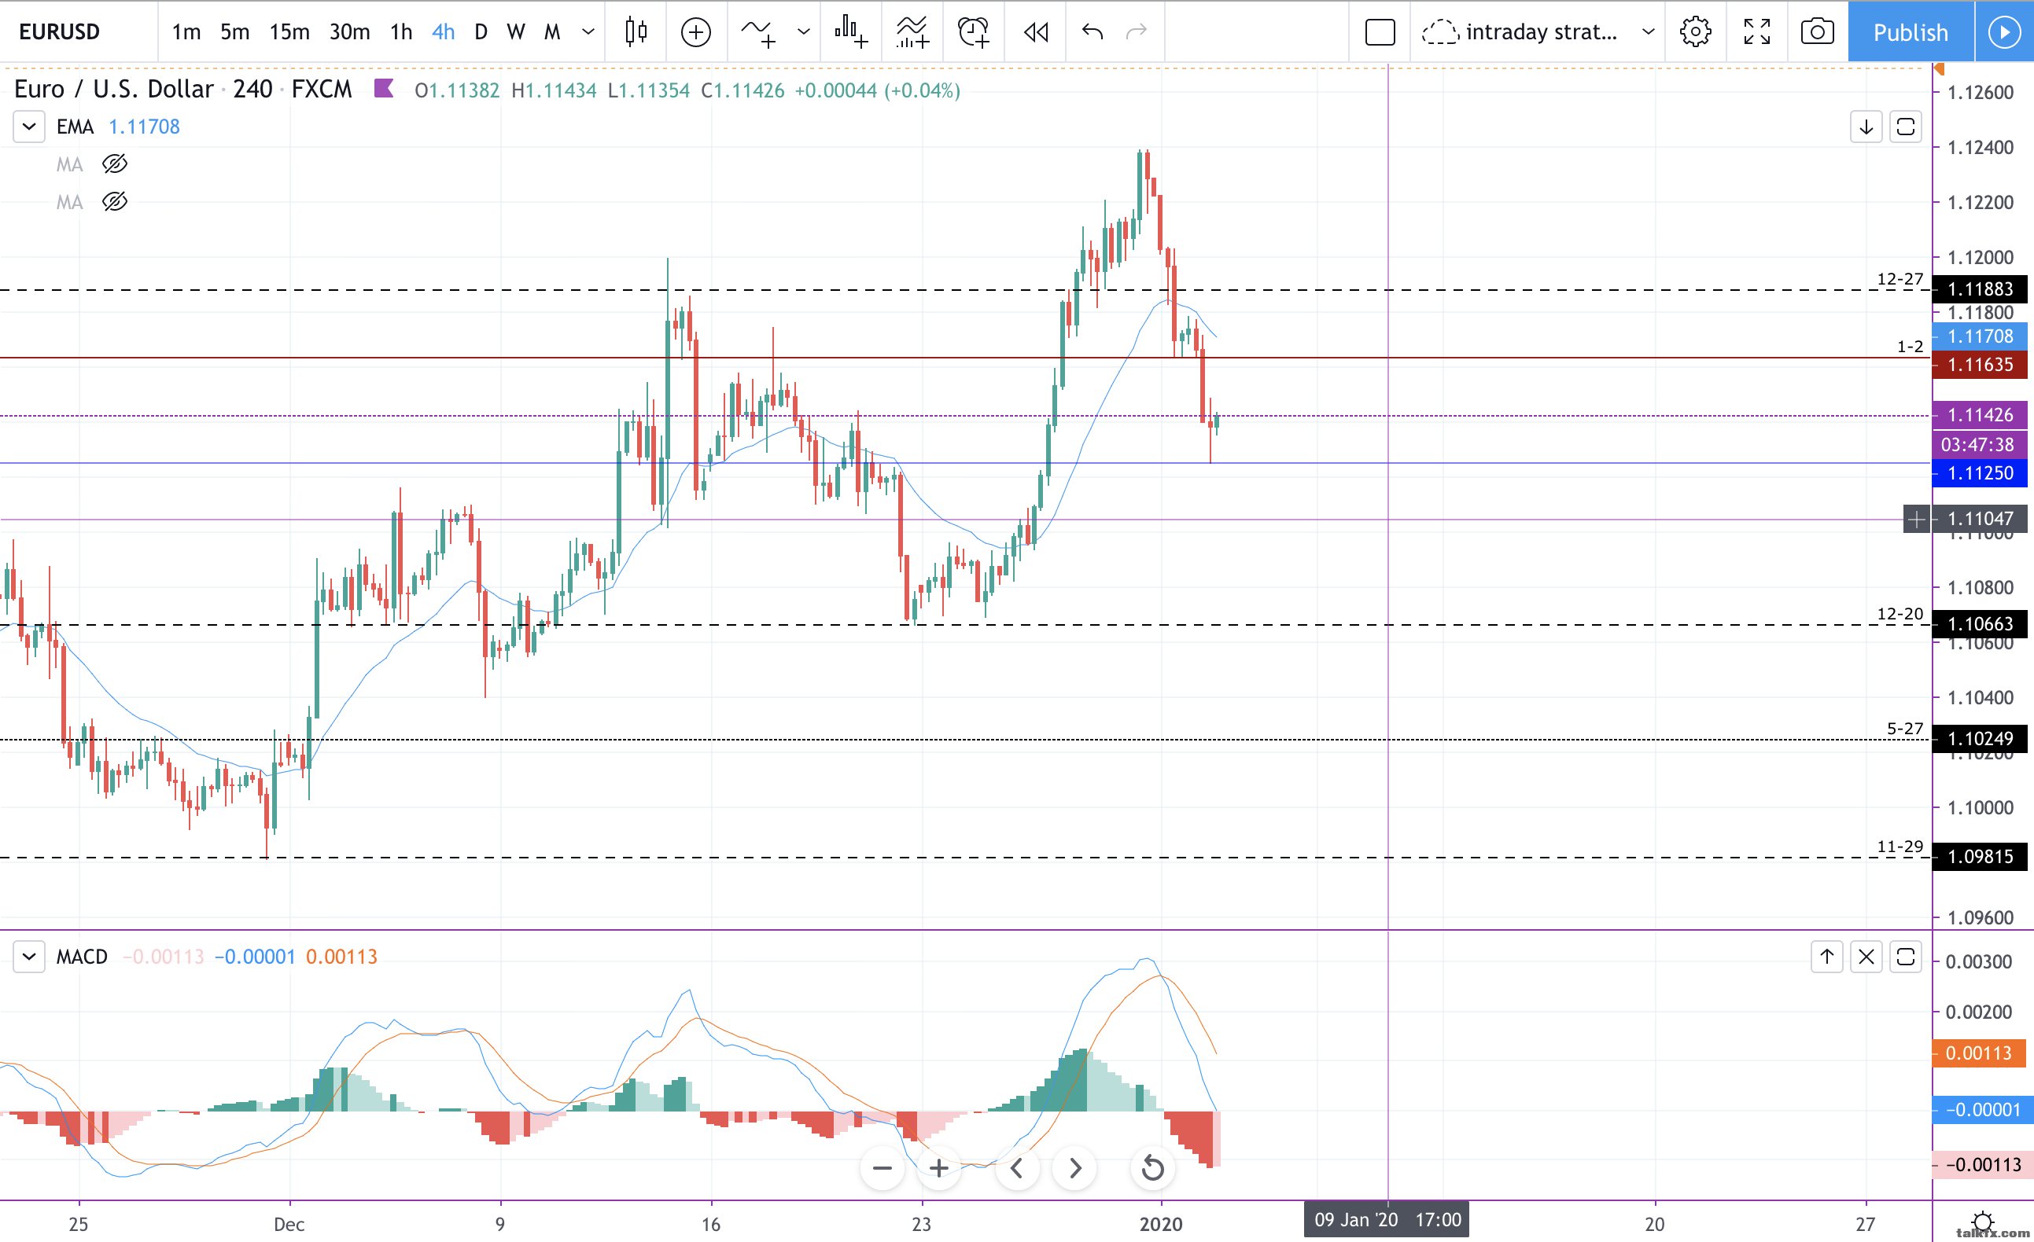2034x1242 pixels.
Task: Click the MACD indicator label
Action: 82,957
